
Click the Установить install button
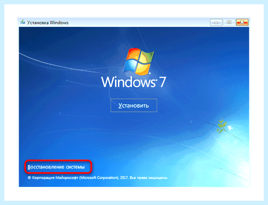click(134, 106)
